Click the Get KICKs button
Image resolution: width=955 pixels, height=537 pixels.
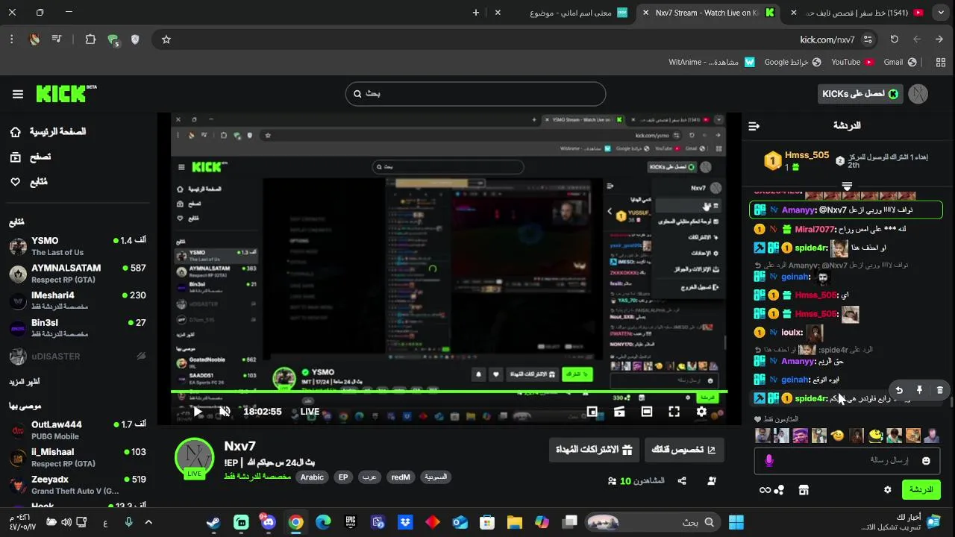(x=859, y=94)
